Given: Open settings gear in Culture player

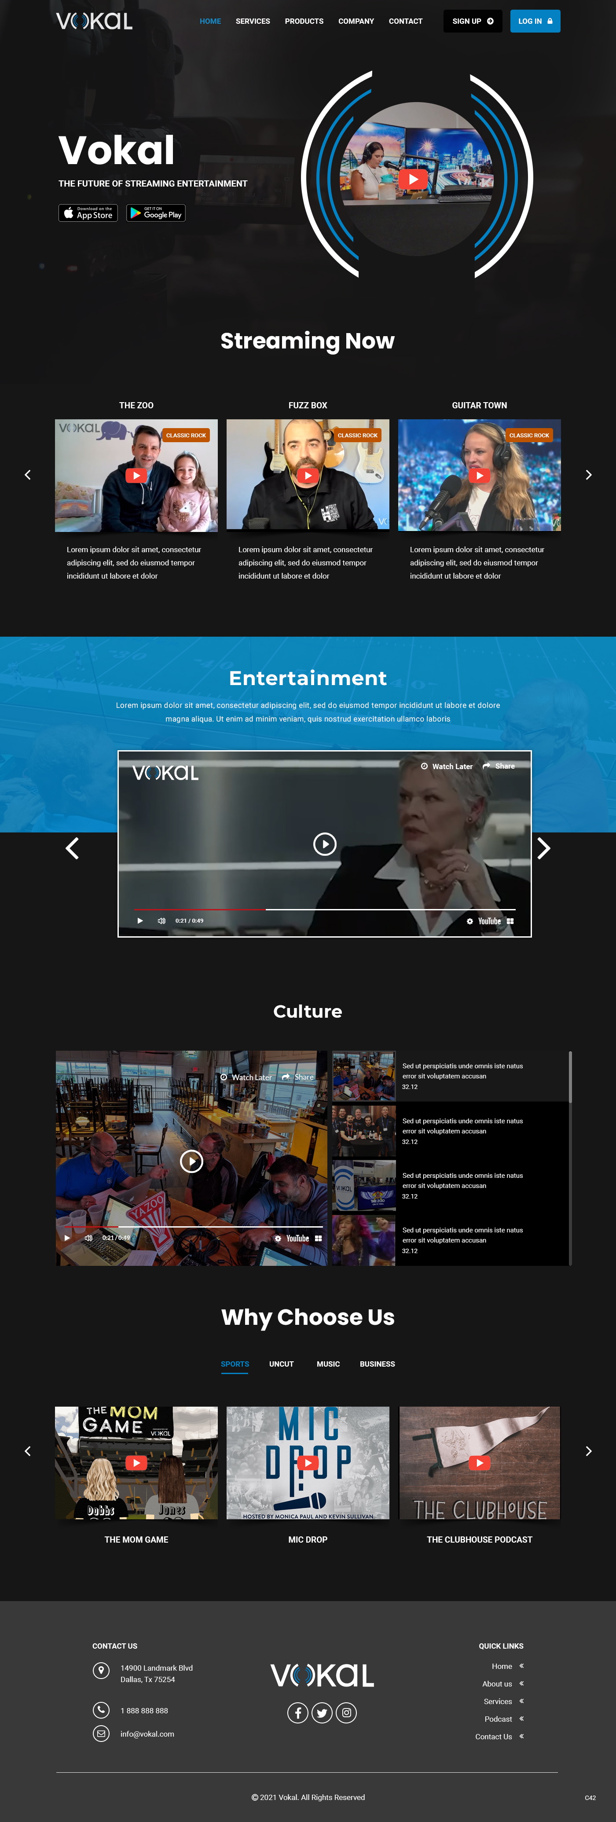Looking at the screenshot, I should (278, 1239).
